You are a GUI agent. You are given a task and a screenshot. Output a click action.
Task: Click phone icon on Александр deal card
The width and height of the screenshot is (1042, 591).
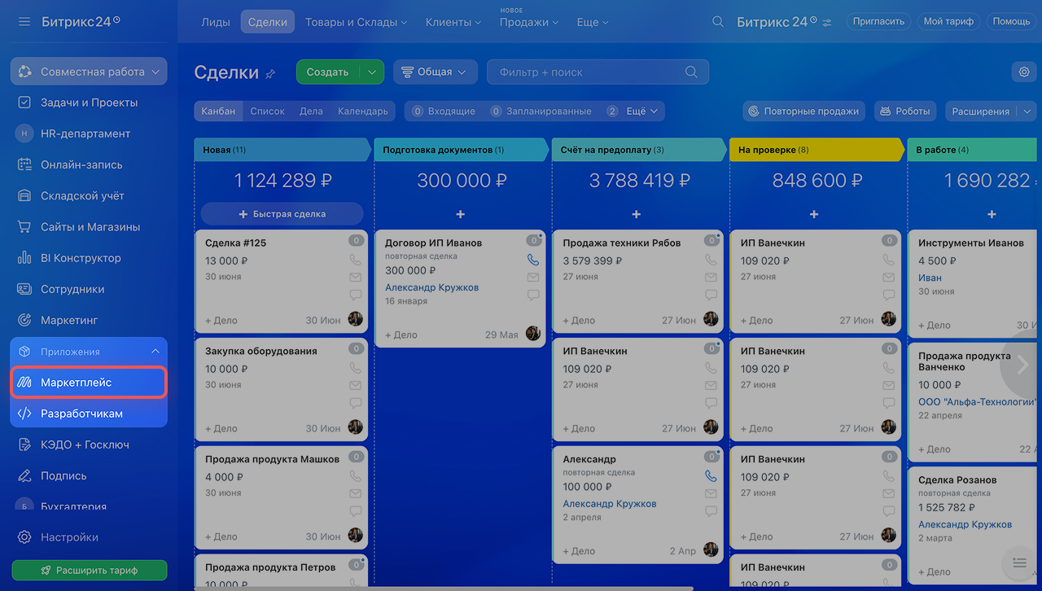pos(711,476)
